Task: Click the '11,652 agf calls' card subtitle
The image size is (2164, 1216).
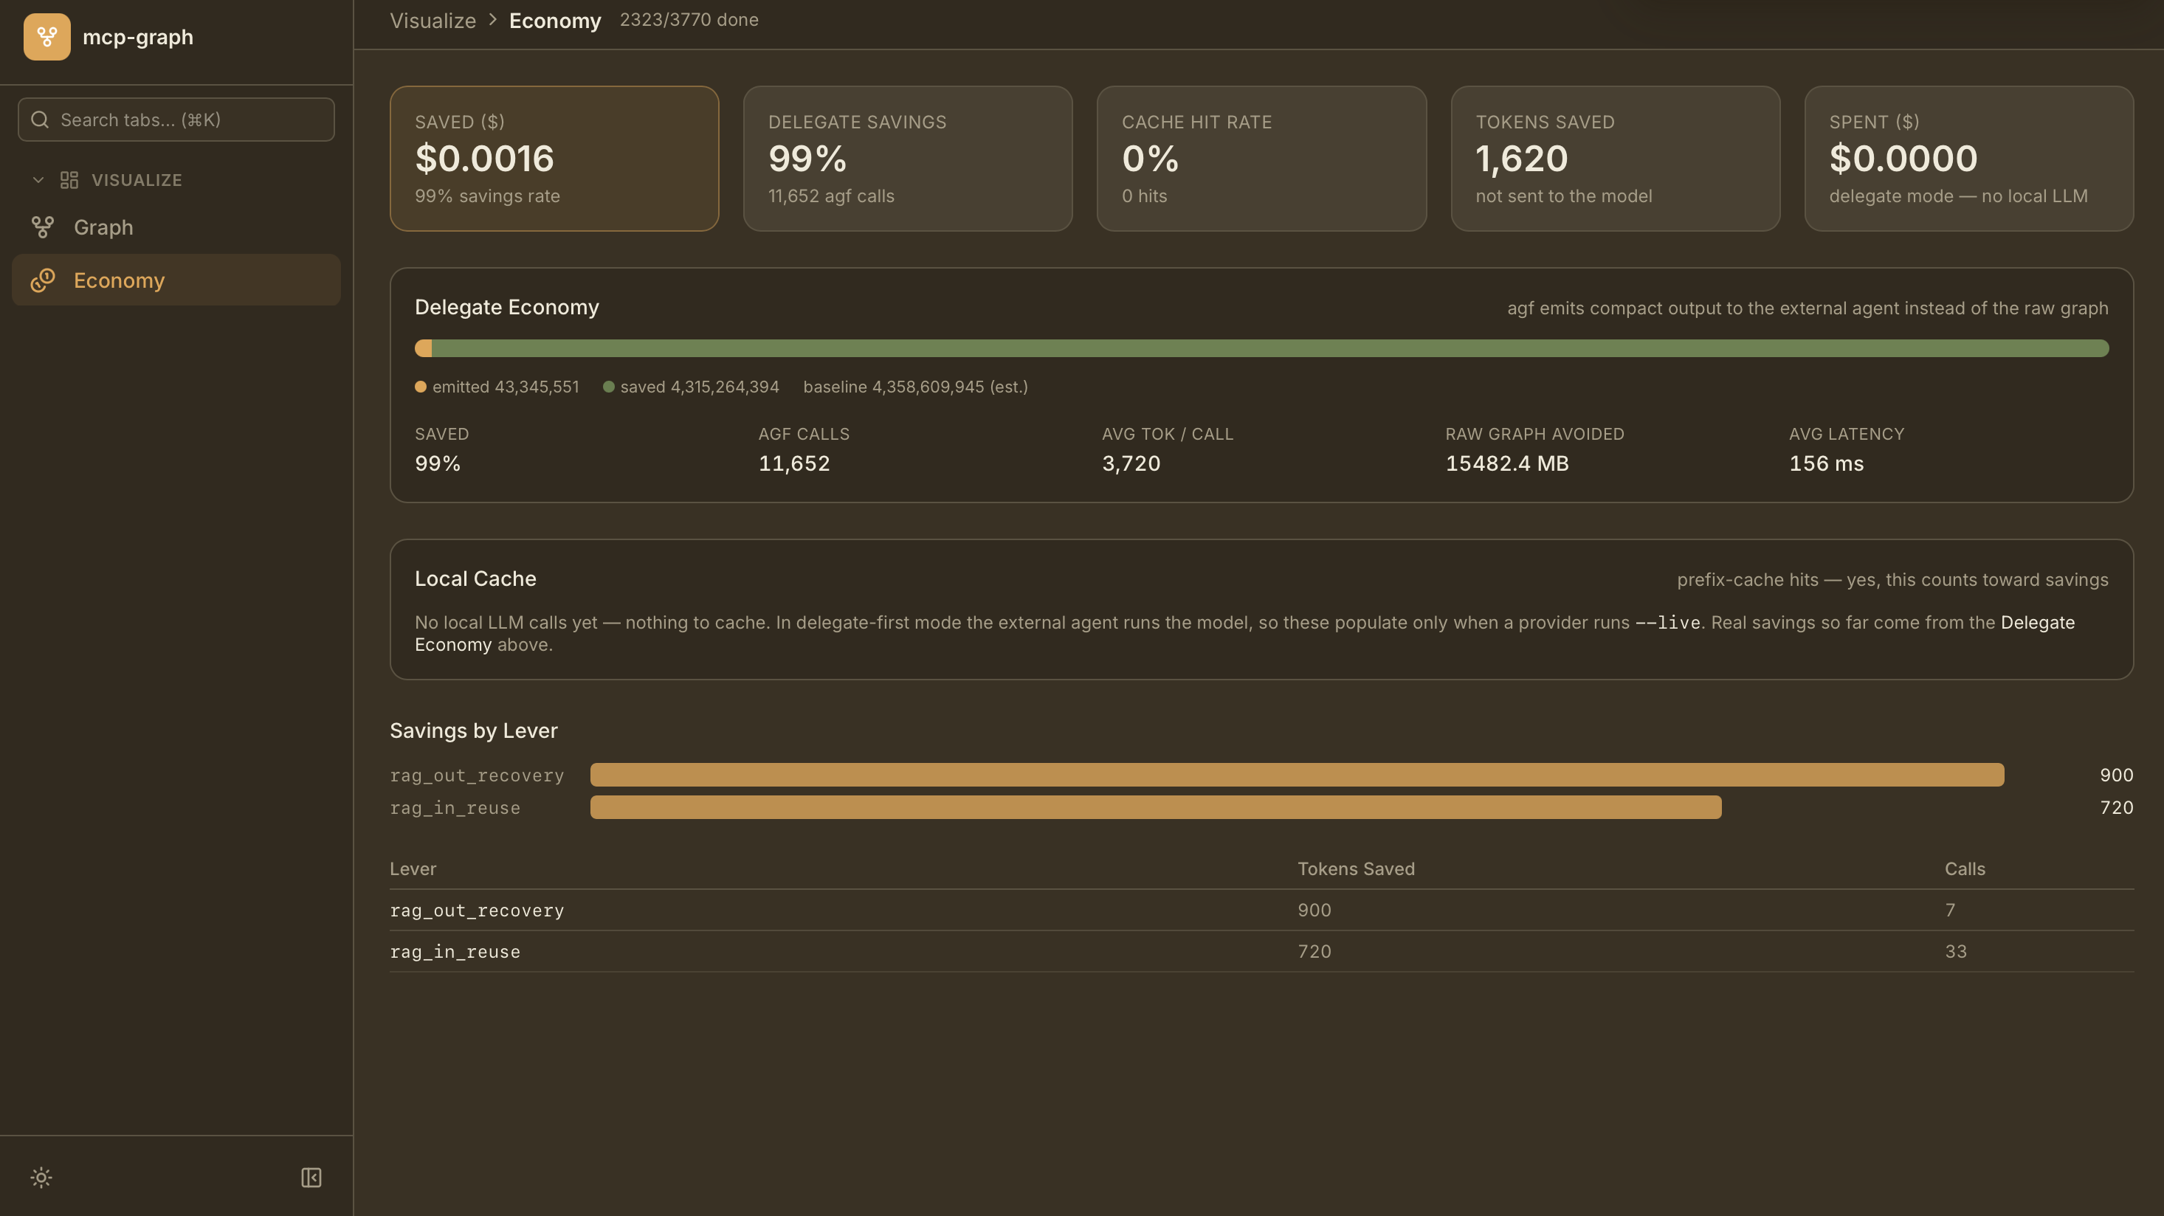Action: coord(831,196)
